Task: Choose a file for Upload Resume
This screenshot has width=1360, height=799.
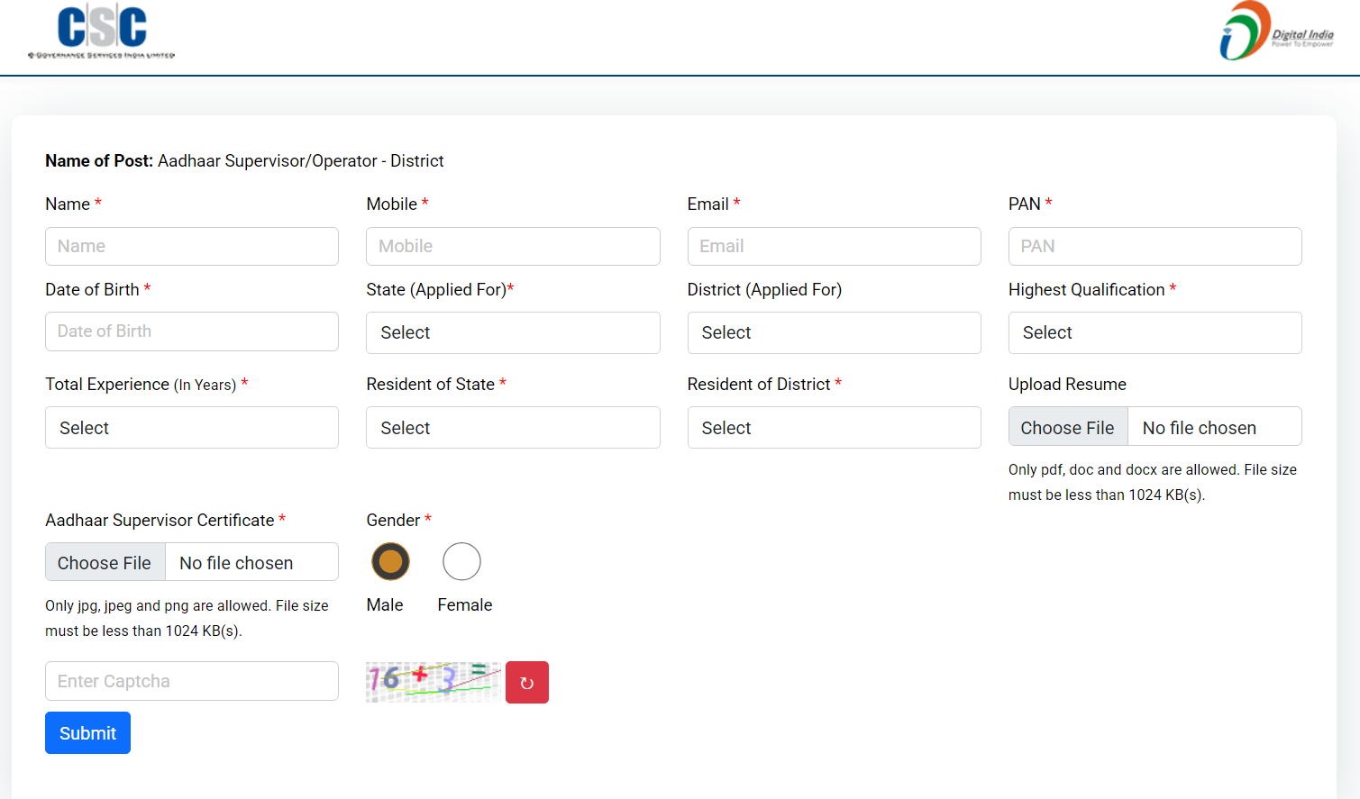Action: pyautogui.click(x=1068, y=427)
